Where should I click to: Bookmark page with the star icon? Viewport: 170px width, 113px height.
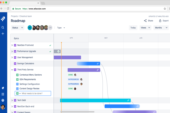click(x=165, y=9)
